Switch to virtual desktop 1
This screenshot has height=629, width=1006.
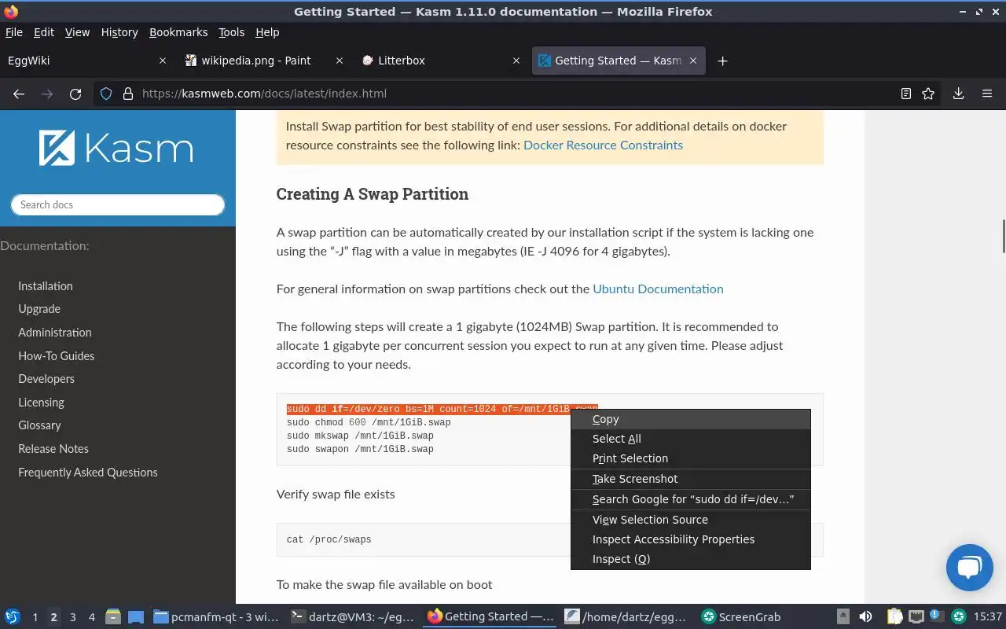tap(35, 617)
